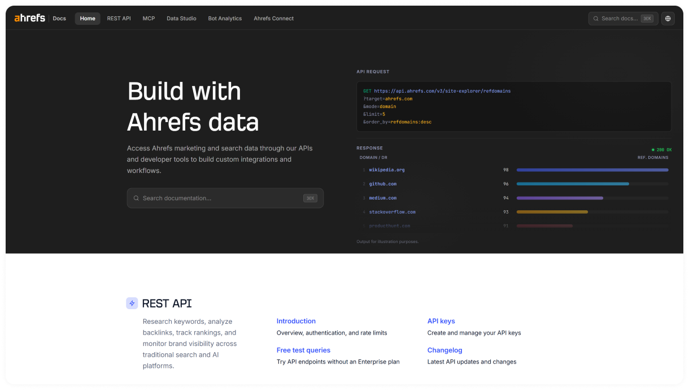
Task: Click the Docs label next to the logo
Action: coord(59,19)
